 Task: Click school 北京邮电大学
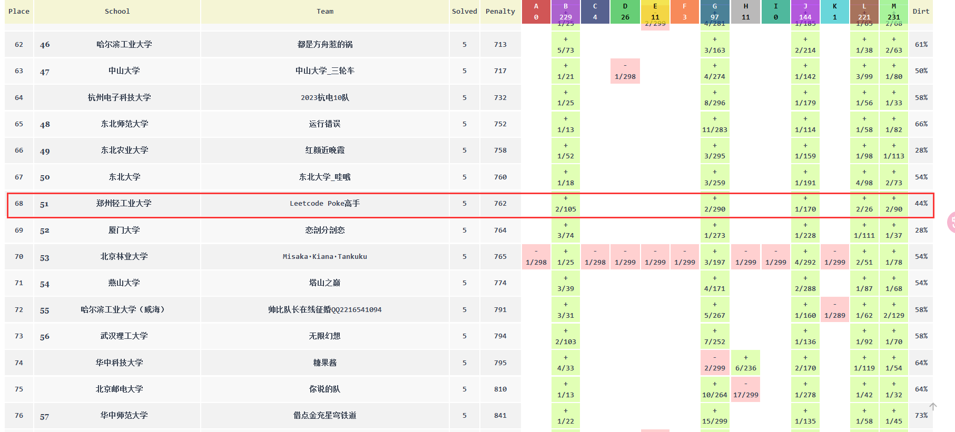pyautogui.click(x=120, y=389)
